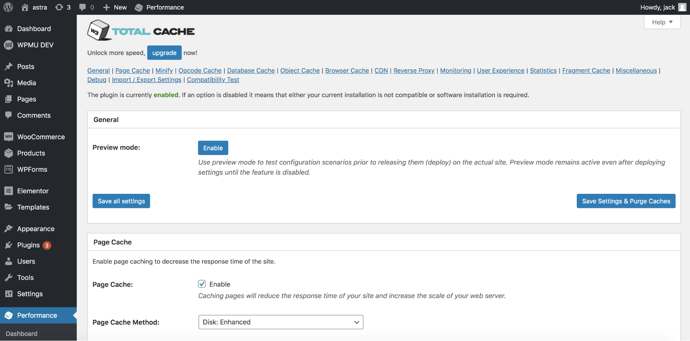Jump to Minify link
The height and width of the screenshot is (341, 690).
[164, 70]
